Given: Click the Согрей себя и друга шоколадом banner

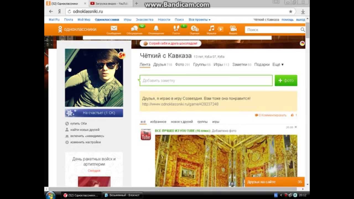Looking at the screenshot, I should tap(170, 43).
